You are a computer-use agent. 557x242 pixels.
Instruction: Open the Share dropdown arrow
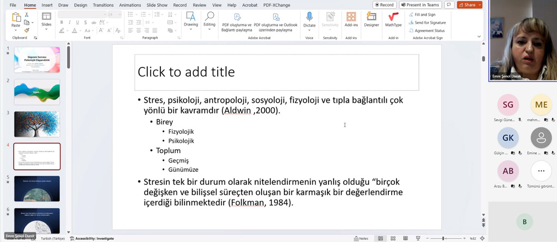[479, 5]
